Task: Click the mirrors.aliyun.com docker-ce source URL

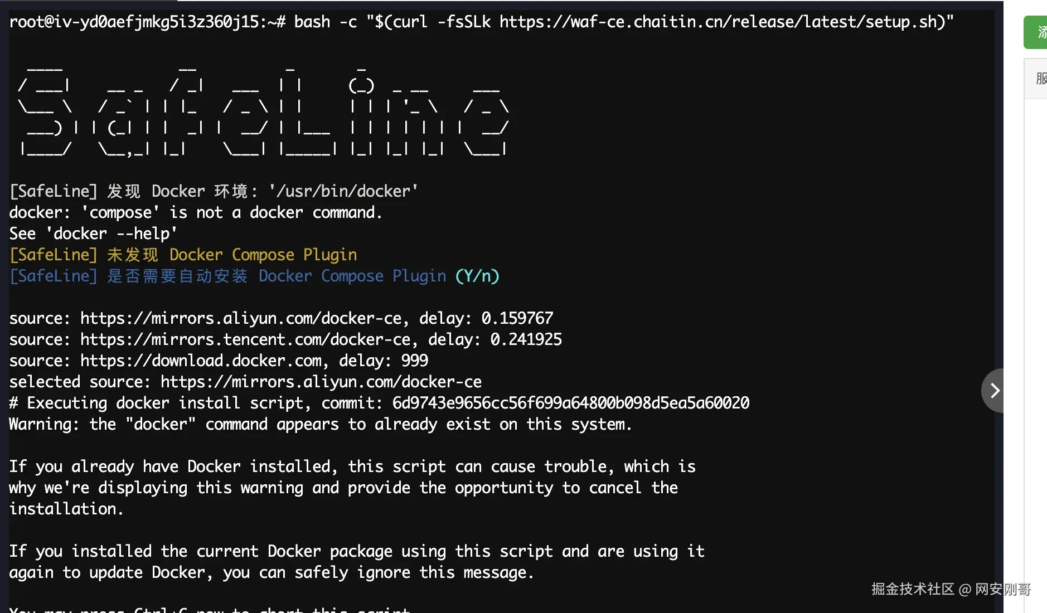Action: (x=240, y=318)
